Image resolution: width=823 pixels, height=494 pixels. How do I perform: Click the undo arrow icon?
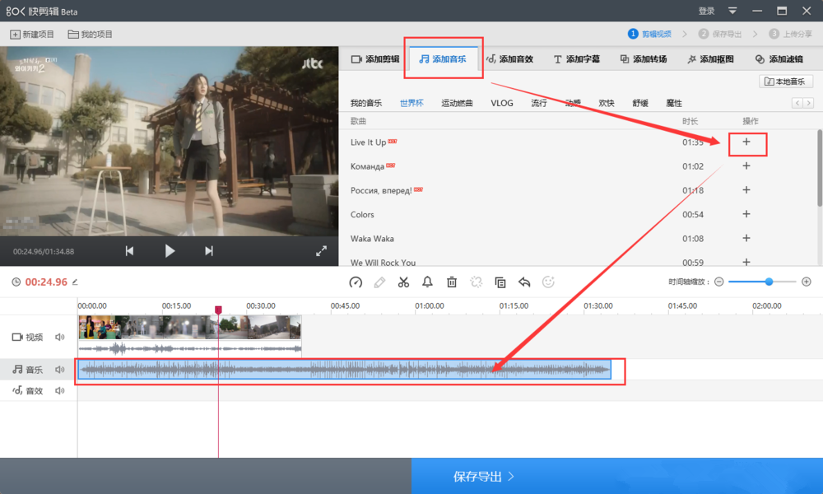pyautogui.click(x=524, y=282)
